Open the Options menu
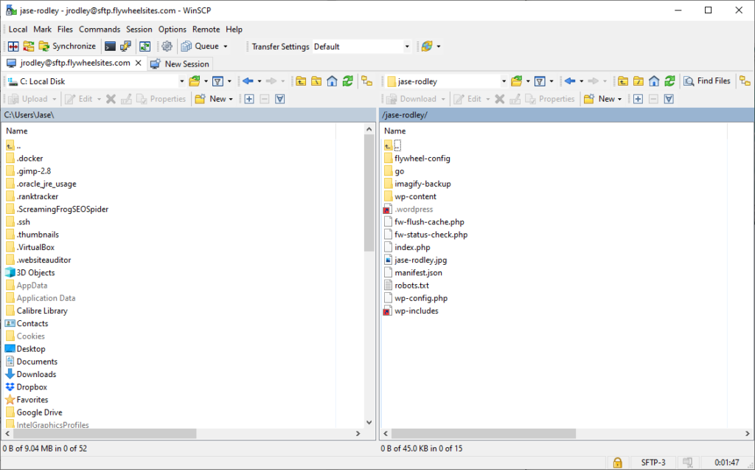The height and width of the screenshot is (470, 755). pos(173,30)
